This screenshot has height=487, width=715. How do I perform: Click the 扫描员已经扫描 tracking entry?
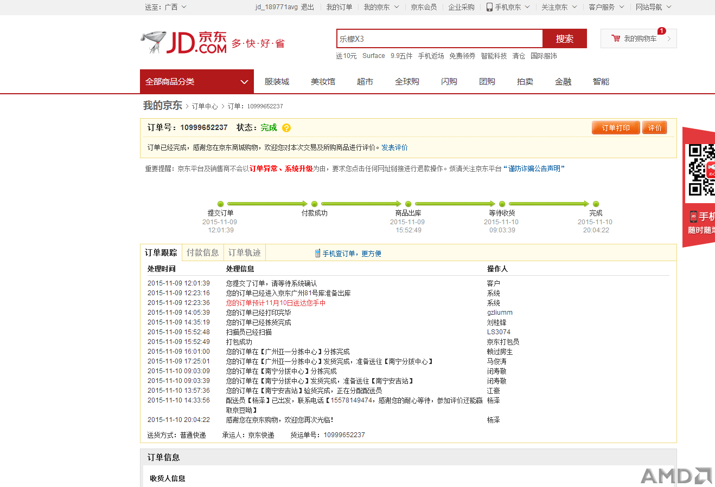[x=248, y=332]
